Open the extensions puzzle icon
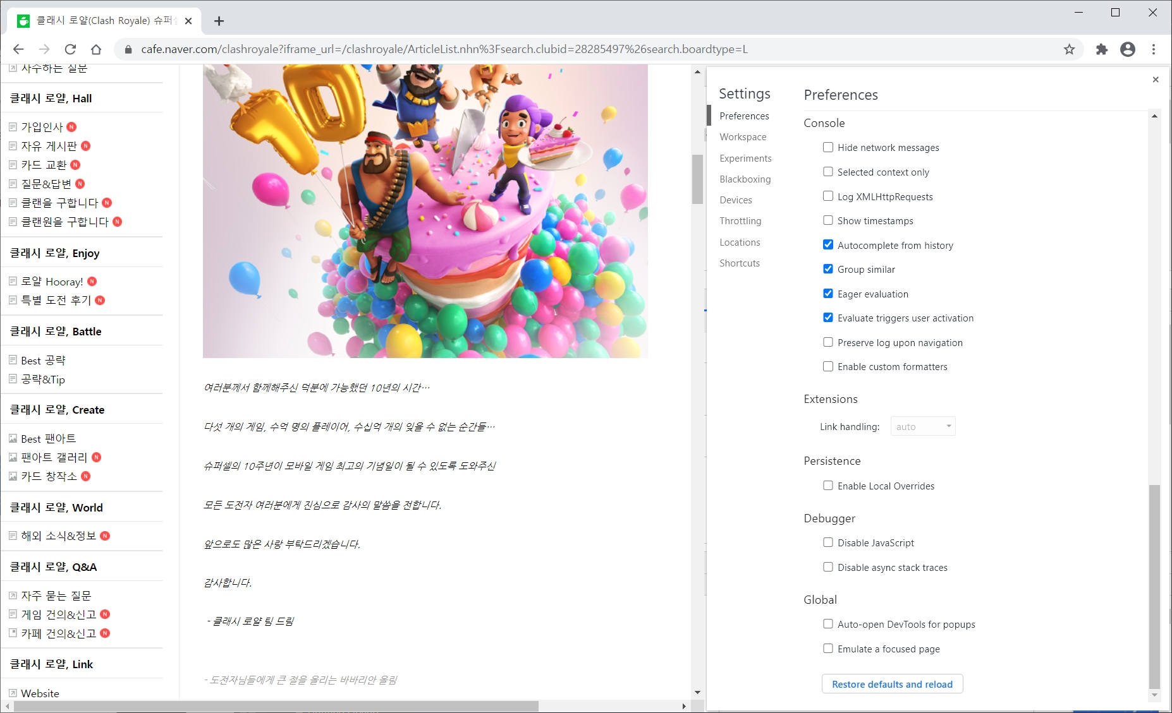The image size is (1172, 713). tap(1102, 49)
